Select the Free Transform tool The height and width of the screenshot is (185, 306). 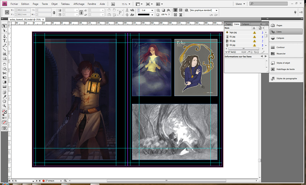4,77
